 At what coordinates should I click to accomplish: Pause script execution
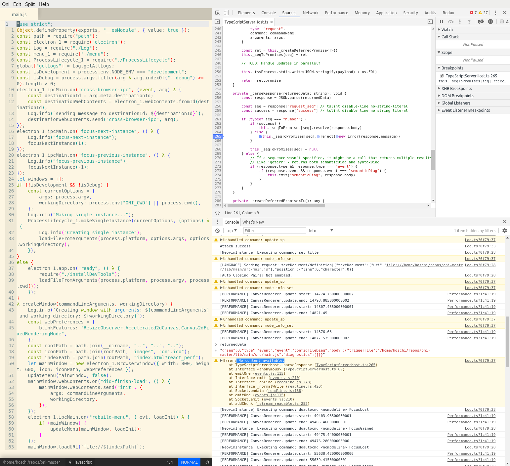coord(441,21)
